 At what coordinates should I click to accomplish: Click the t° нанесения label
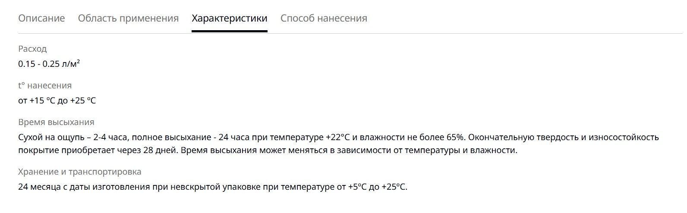click(45, 85)
